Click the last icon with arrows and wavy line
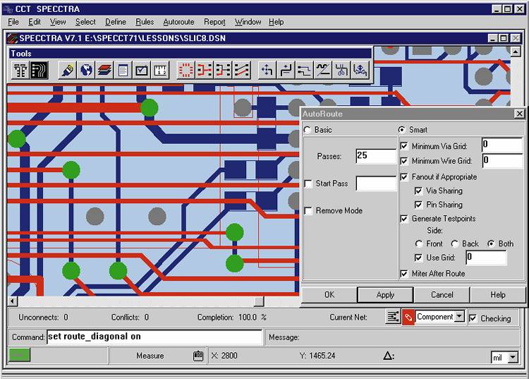The image size is (529, 379). point(360,70)
